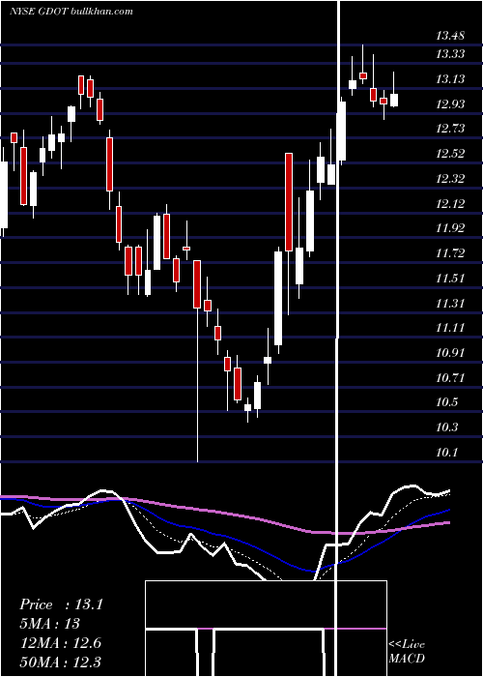Click the 11.92 price axis label
This screenshot has width=483, height=677.
(450, 229)
